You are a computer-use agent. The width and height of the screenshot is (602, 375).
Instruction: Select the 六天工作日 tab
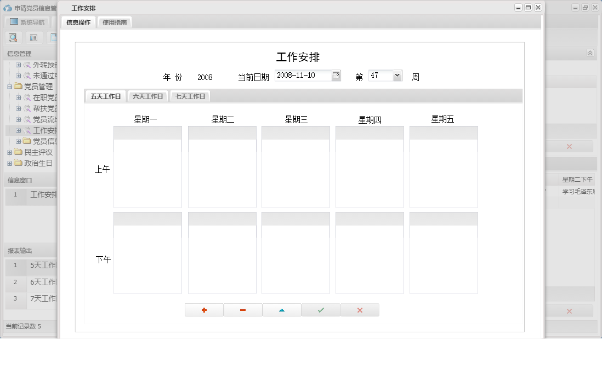click(x=147, y=96)
